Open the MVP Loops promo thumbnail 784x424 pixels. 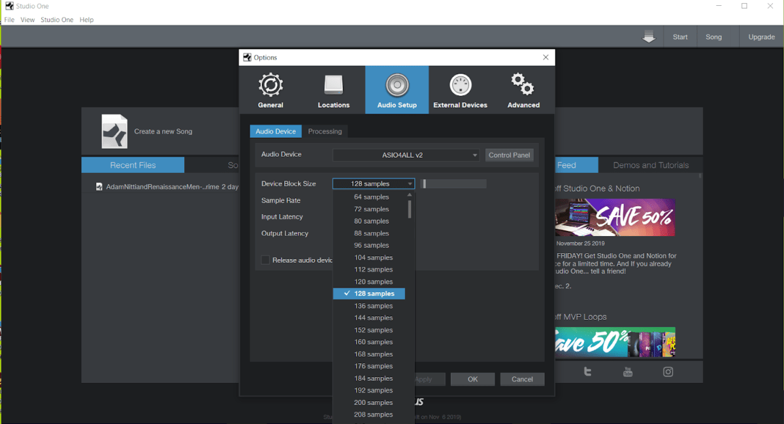615,342
